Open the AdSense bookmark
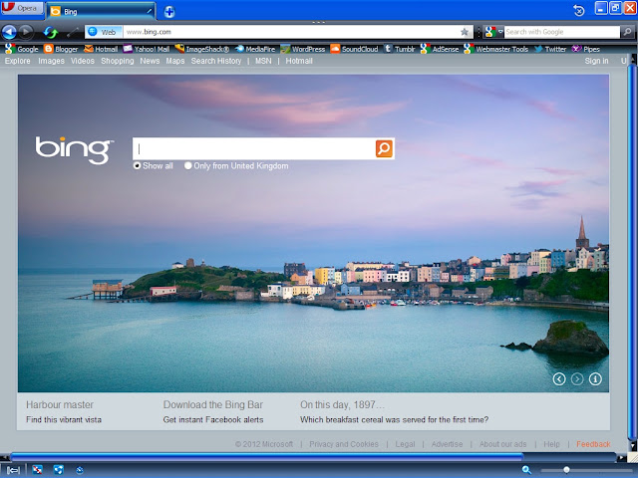The width and height of the screenshot is (638, 478). 440,49
